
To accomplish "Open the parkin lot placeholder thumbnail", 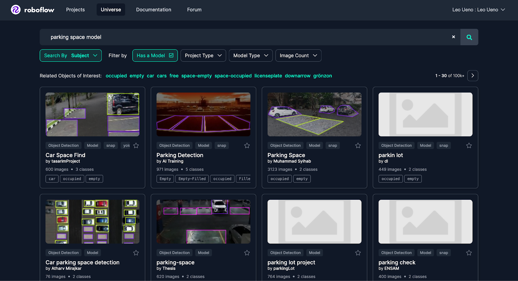I will pyautogui.click(x=425, y=114).
